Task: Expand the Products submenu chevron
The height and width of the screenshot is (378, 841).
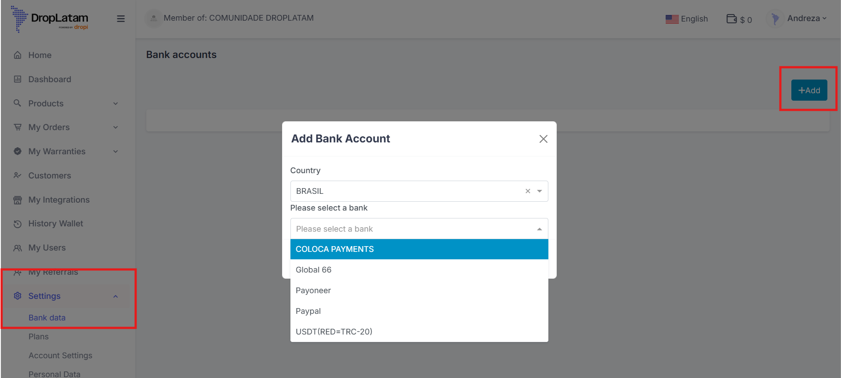Action: tap(116, 104)
